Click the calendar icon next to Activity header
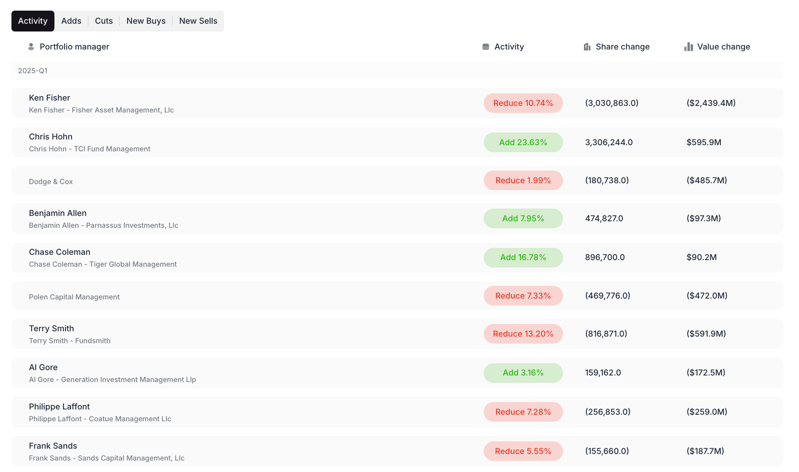 point(486,47)
